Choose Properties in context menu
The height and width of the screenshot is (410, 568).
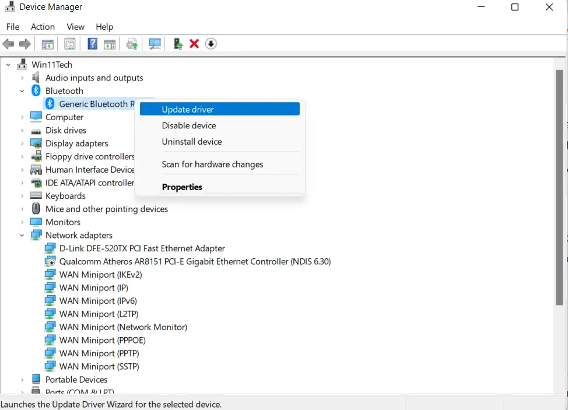pos(219,187)
